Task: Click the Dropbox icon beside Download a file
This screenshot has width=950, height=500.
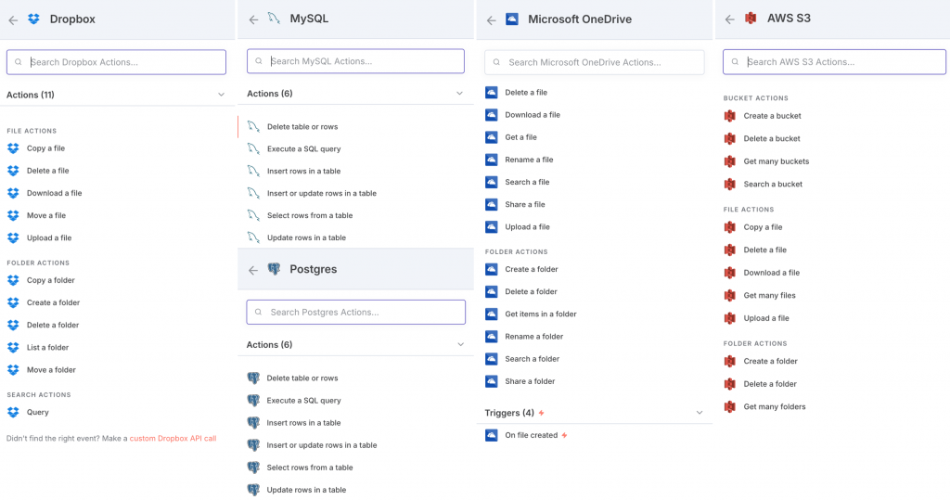Action: 13,193
